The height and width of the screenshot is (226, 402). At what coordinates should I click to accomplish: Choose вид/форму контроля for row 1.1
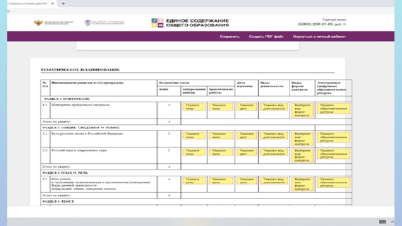click(x=302, y=110)
